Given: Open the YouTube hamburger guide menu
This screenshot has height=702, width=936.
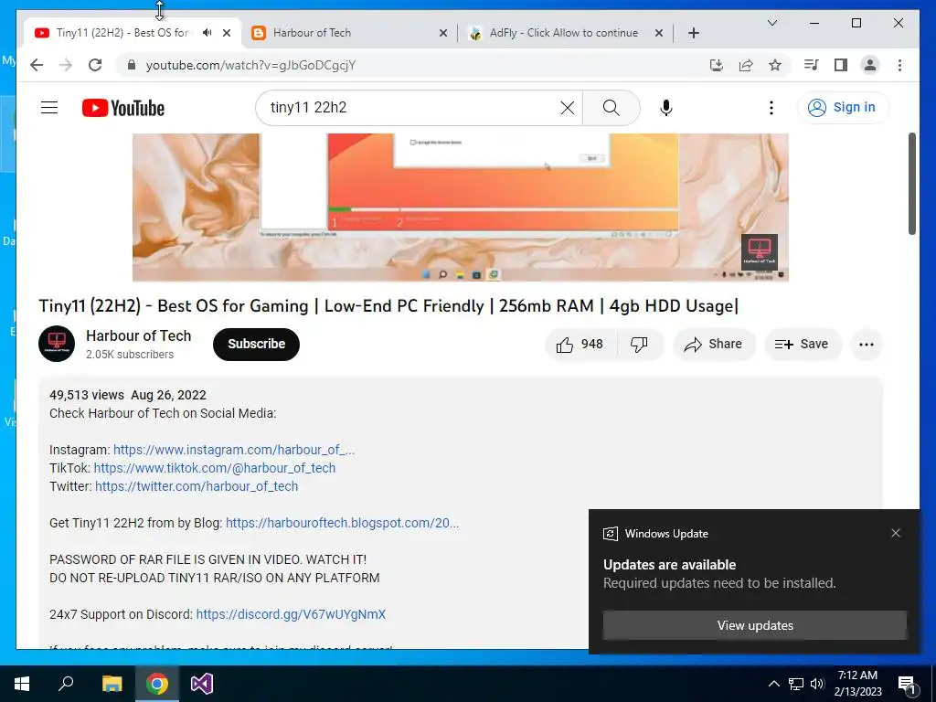Looking at the screenshot, I should coord(49,108).
